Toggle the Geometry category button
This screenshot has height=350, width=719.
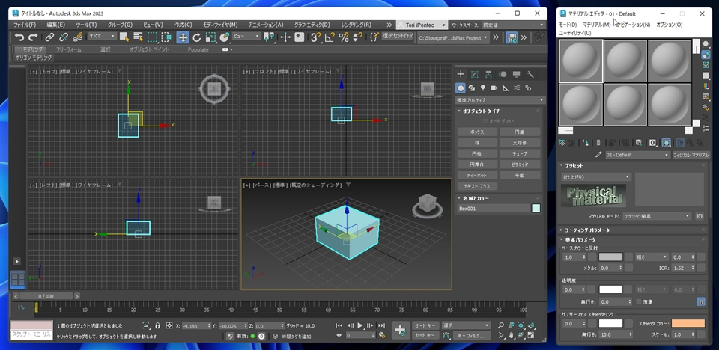[461, 88]
